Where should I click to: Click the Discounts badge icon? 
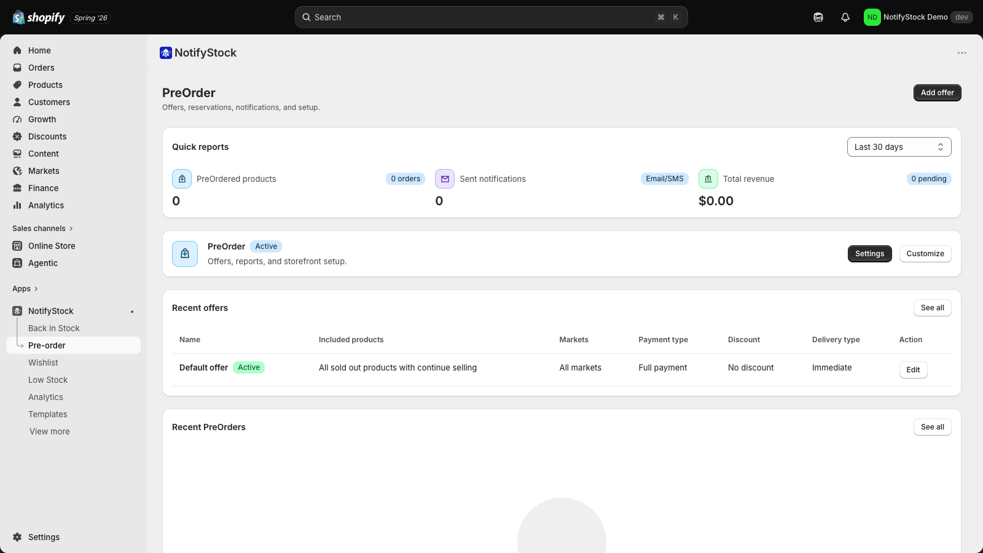pos(17,136)
